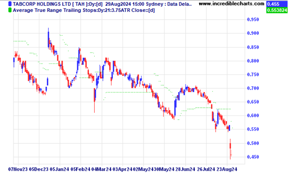The image size is (288, 174).
Task: Click the 0.700 price axis label
Action: click(x=253, y=88)
